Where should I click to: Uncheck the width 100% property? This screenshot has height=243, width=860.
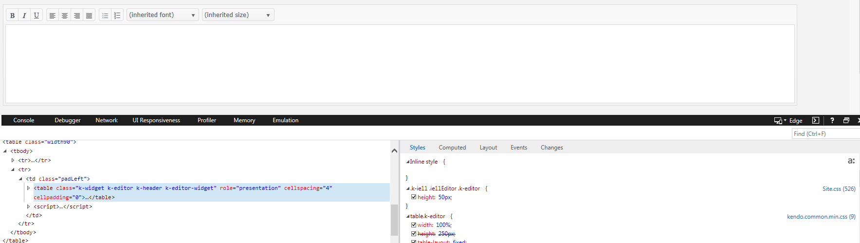click(414, 225)
